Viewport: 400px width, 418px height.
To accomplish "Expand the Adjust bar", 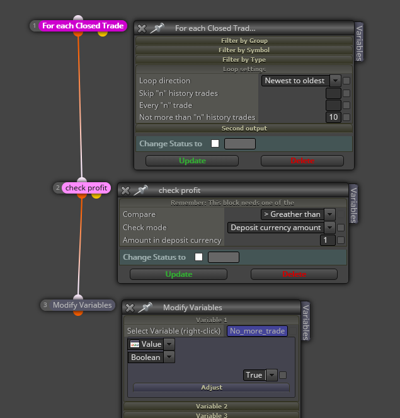I will [212, 387].
